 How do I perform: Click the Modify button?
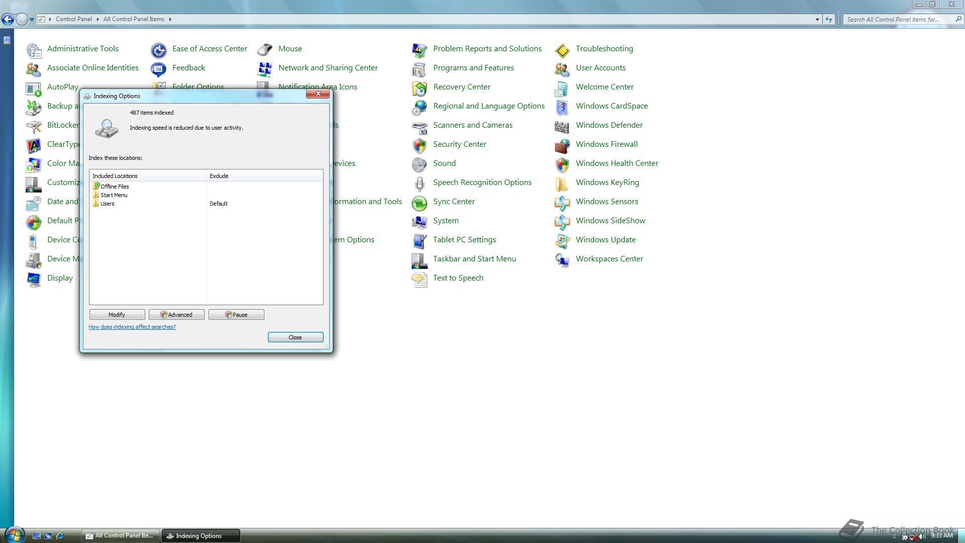click(x=117, y=315)
